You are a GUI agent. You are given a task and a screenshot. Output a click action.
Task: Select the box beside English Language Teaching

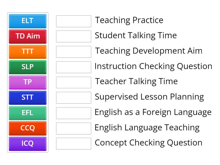pos(73,128)
